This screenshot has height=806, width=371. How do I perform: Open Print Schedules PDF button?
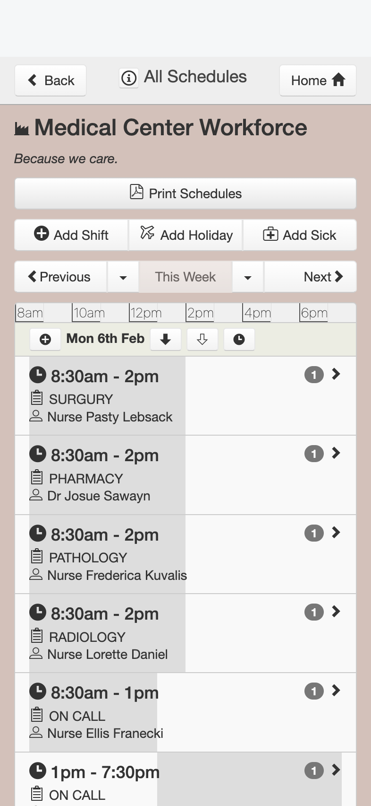185,193
